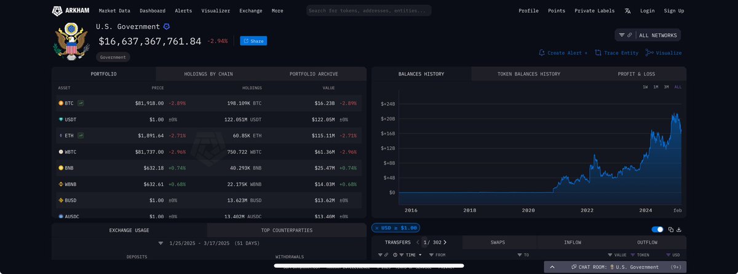Remove the USD ≥ $1.00 filter chip
738x274 pixels.
[377, 228]
